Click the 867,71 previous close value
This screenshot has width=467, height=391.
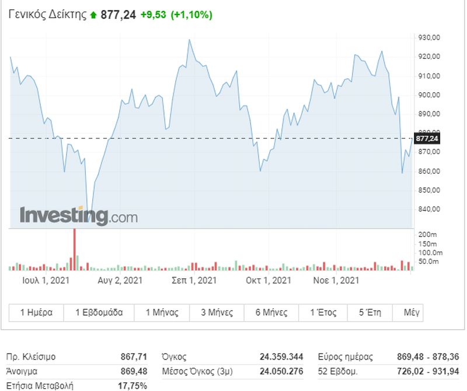(134, 357)
